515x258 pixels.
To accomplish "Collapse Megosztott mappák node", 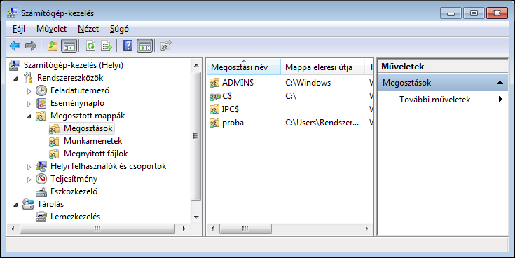I will [x=29, y=116].
